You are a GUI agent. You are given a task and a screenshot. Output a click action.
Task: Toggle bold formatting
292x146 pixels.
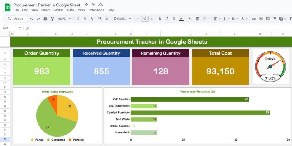(160, 19)
